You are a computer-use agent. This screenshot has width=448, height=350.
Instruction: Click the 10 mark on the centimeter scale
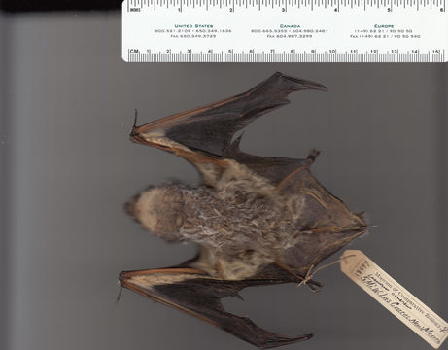coord(332,52)
